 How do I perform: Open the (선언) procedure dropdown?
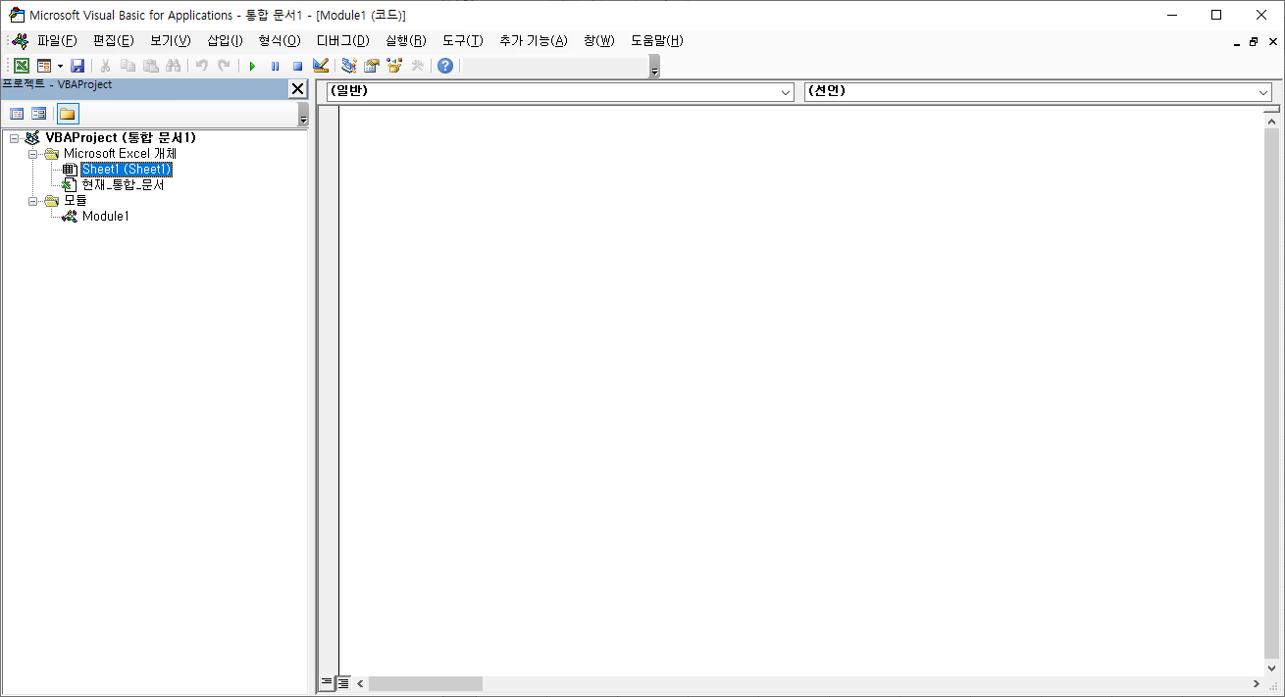pos(1038,91)
